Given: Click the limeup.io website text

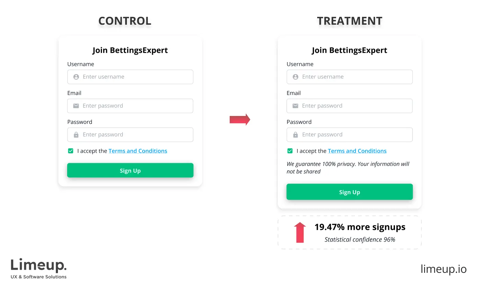Looking at the screenshot, I should pyautogui.click(x=443, y=269).
